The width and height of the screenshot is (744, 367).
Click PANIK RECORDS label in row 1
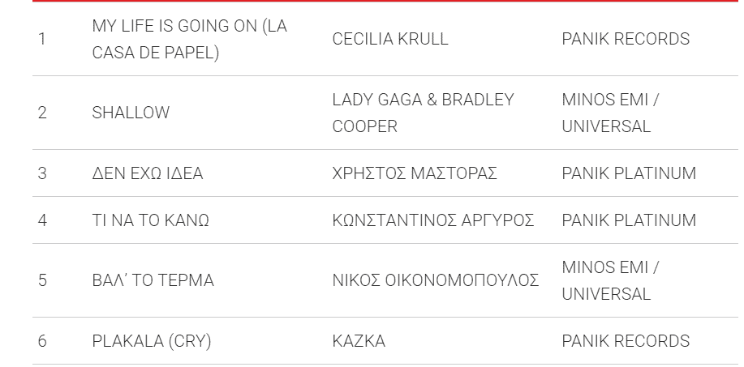coord(626,39)
